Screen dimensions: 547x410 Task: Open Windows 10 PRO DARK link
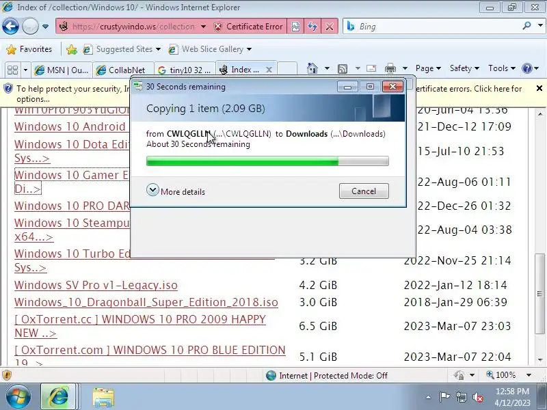click(72, 206)
